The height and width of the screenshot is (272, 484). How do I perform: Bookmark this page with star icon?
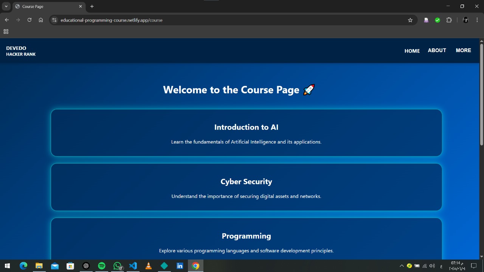coord(410,20)
